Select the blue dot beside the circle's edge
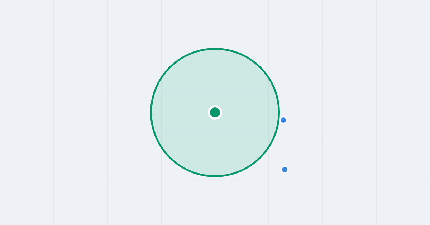 tap(283, 120)
